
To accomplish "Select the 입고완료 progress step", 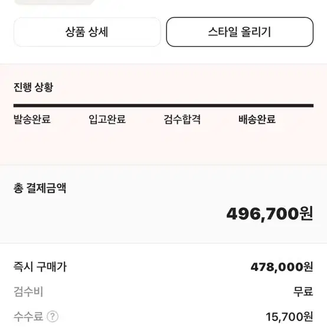I will (107, 119).
